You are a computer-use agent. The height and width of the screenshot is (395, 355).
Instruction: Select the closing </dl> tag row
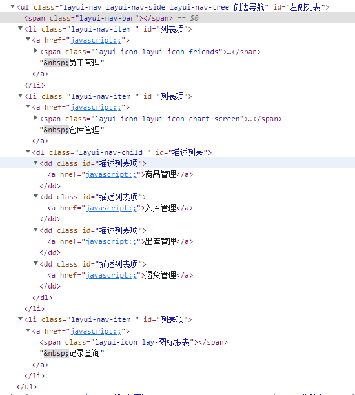43,298
